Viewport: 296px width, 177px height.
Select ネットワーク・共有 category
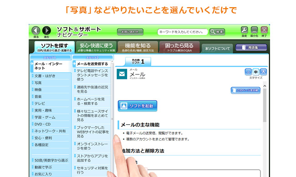click(51, 131)
